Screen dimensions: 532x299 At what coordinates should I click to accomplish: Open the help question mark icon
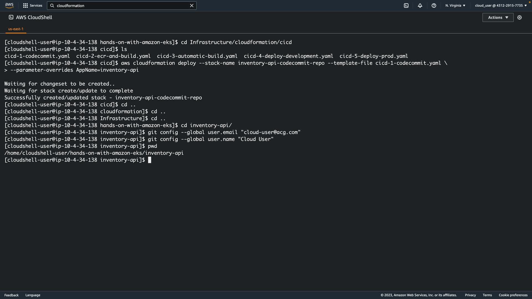coord(434,6)
